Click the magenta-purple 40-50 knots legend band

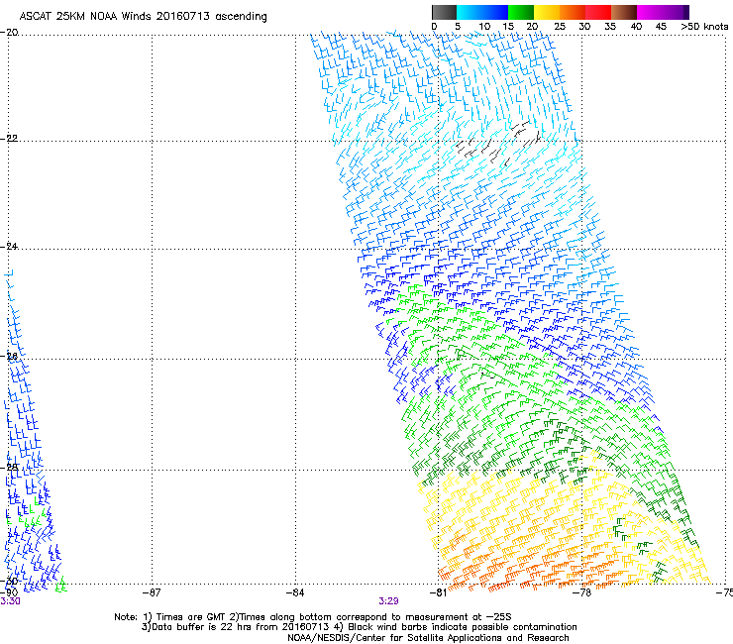click(x=660, y=12)
